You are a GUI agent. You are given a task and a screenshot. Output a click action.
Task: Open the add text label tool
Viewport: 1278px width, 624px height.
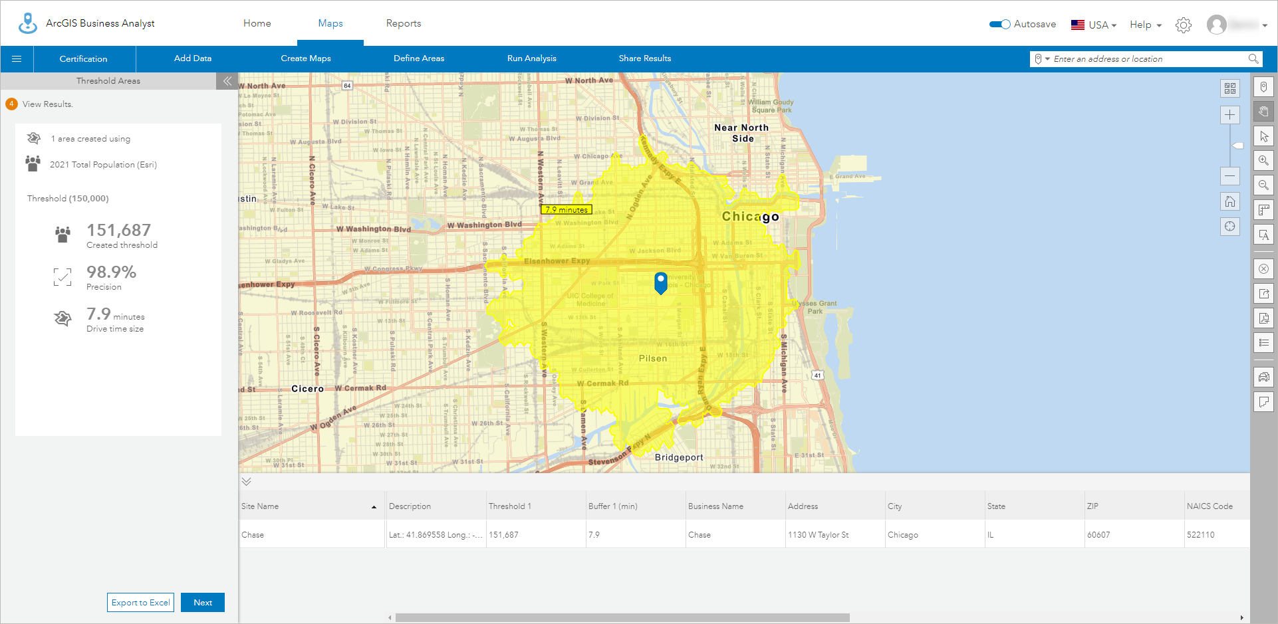click(x=1264, y=235)
